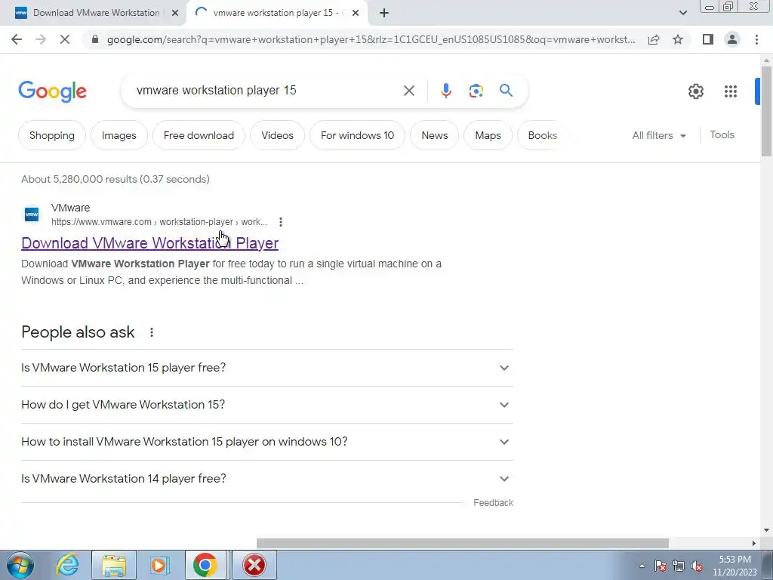
Task: Filter results by Videos
Action: (277, 135)
